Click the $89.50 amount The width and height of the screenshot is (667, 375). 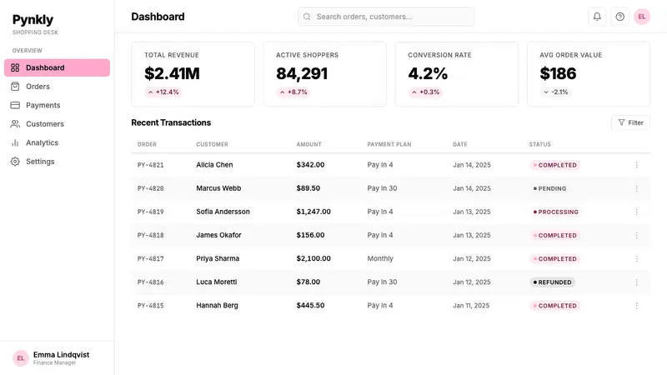(308, 188)
